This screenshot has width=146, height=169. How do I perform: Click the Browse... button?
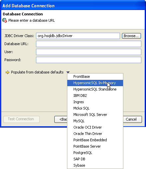click(x=131, y=36)
